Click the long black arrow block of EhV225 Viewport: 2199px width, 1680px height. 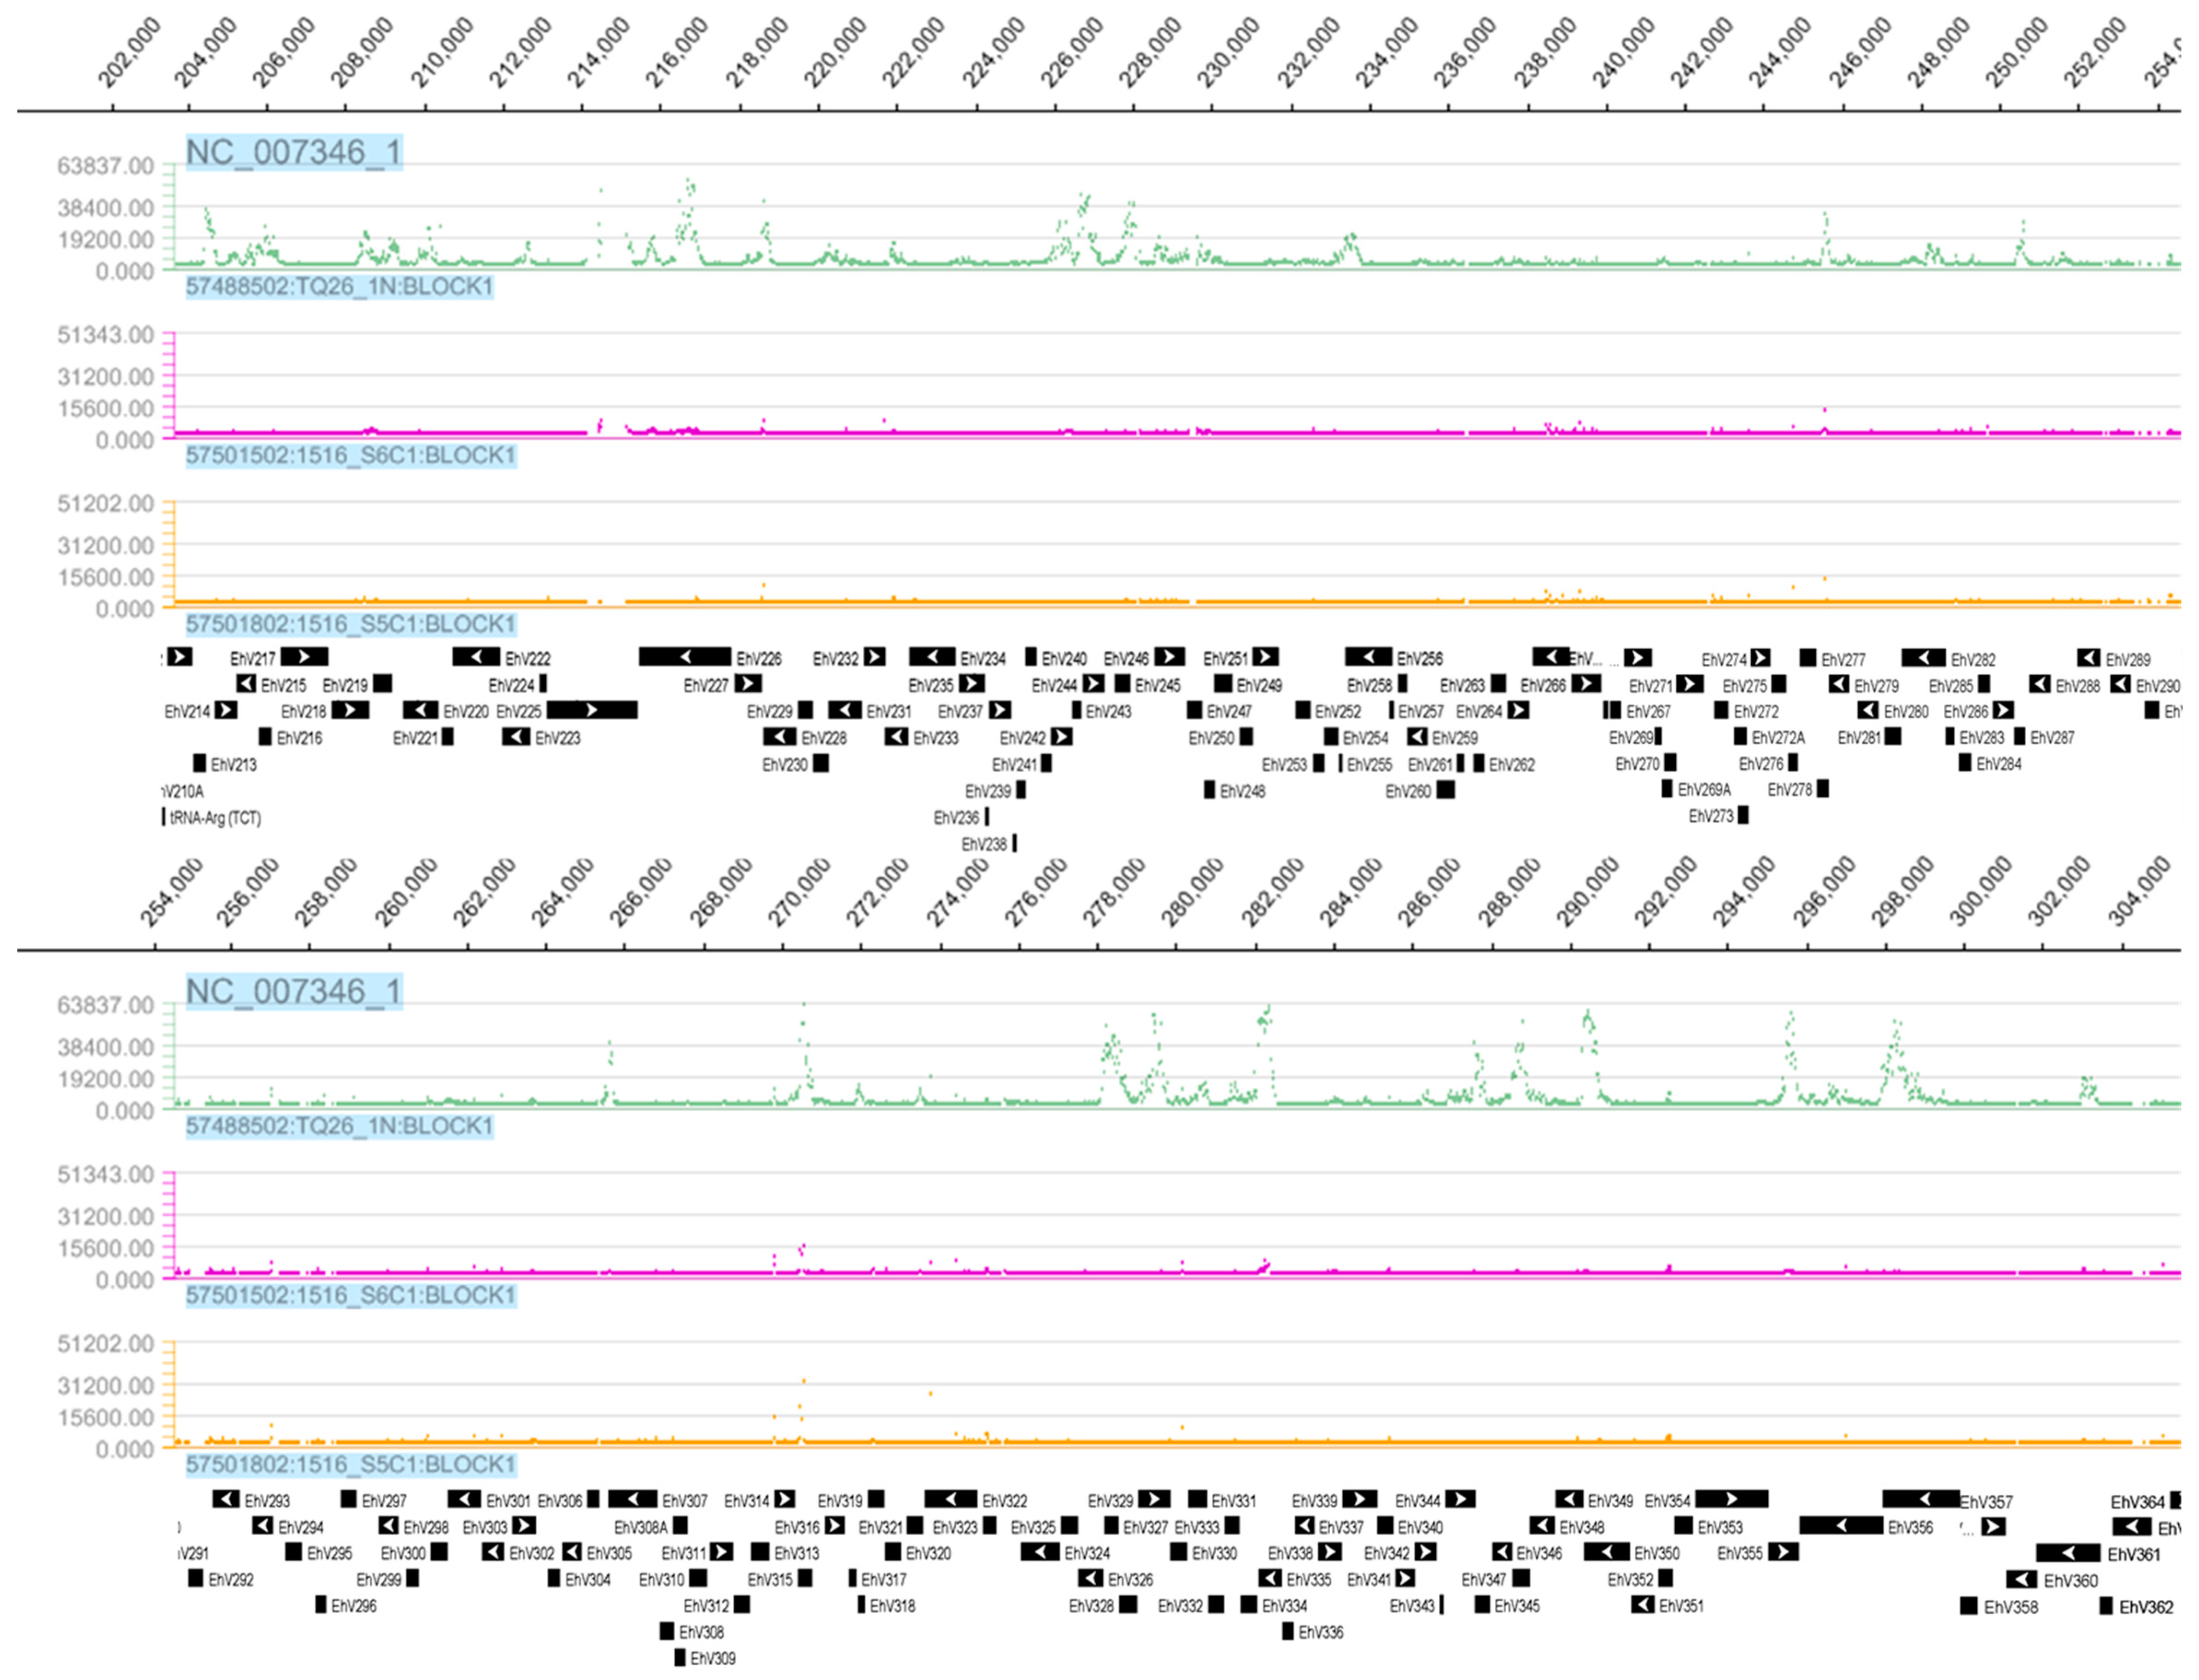pyautogui.click(x=592, y=710)
